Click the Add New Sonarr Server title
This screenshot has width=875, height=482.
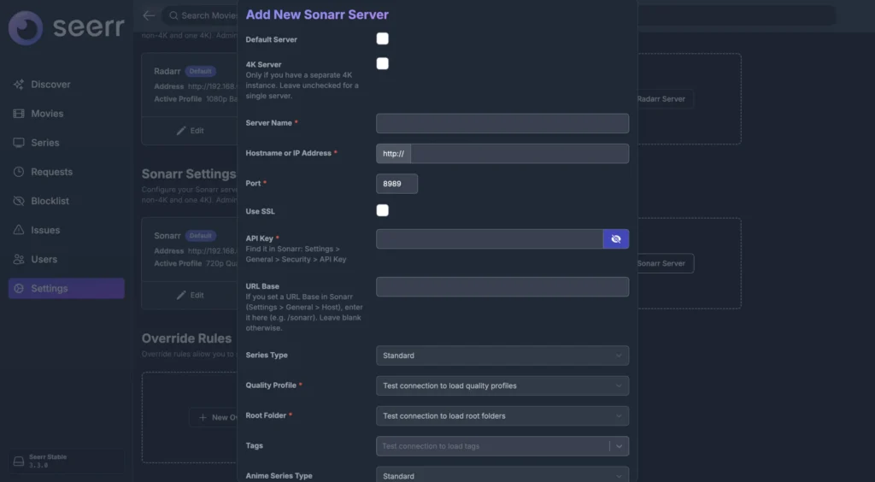(317, 15)
